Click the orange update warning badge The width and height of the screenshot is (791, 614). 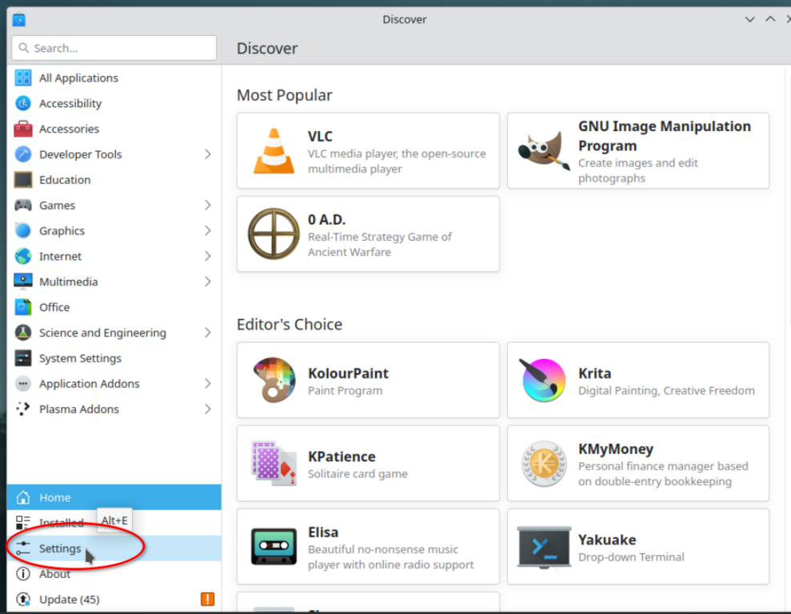(207, 599)
